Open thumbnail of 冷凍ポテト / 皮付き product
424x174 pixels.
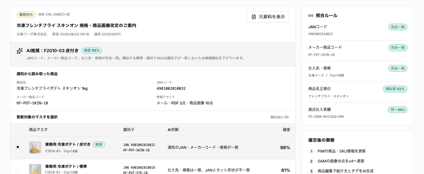point(35,148)
